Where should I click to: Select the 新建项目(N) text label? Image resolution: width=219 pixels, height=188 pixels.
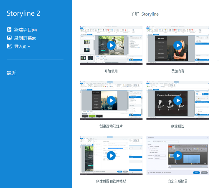tap(25, 30)
